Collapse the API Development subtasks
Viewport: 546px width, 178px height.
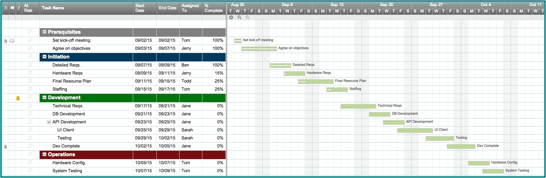[x=49, y=122]
